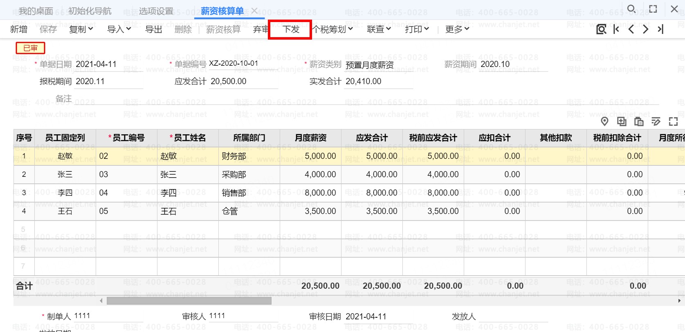Open the document lookup preview icon
The width and height of the screenshot is (685, 332).
click(x=601, y=29)
